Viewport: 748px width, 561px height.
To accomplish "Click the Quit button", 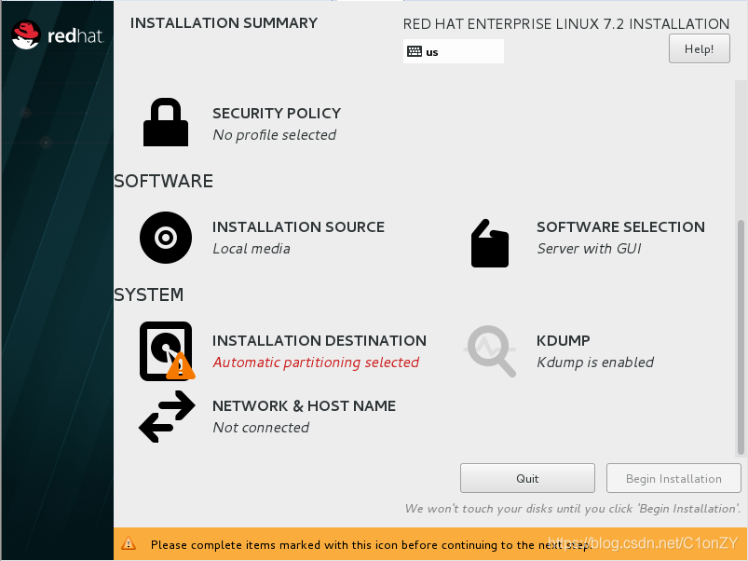I will click(527, 478).
